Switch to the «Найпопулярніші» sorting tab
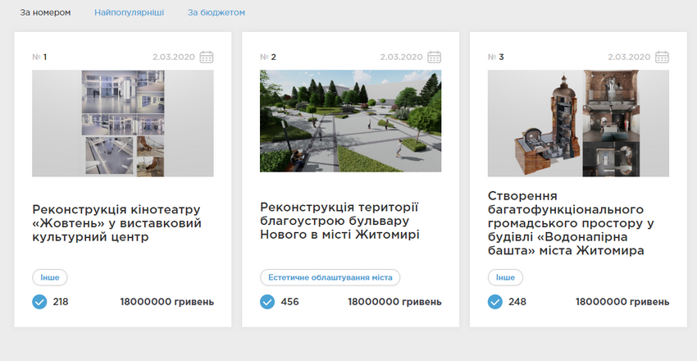 (129, 13)
